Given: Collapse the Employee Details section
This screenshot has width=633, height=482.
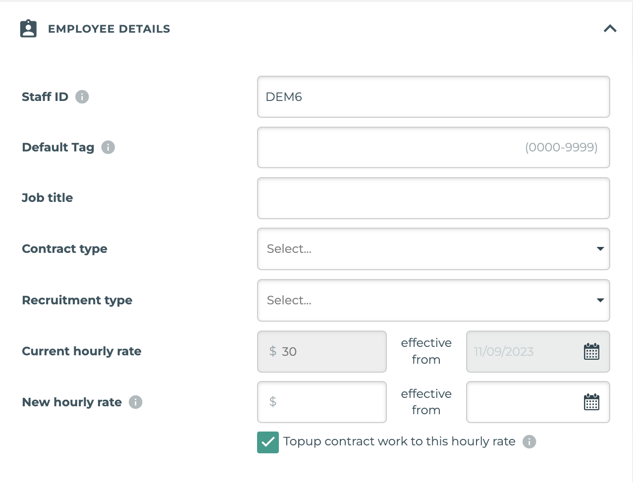Looking at the screenshot, I should (x=610, y=29).
